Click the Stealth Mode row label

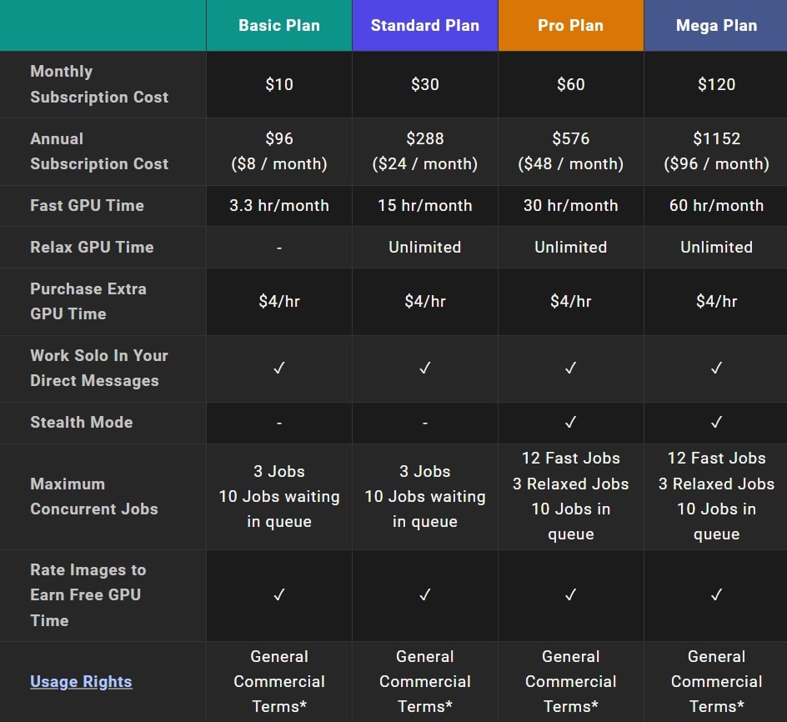pyautogui.click(x=81, y=423)
